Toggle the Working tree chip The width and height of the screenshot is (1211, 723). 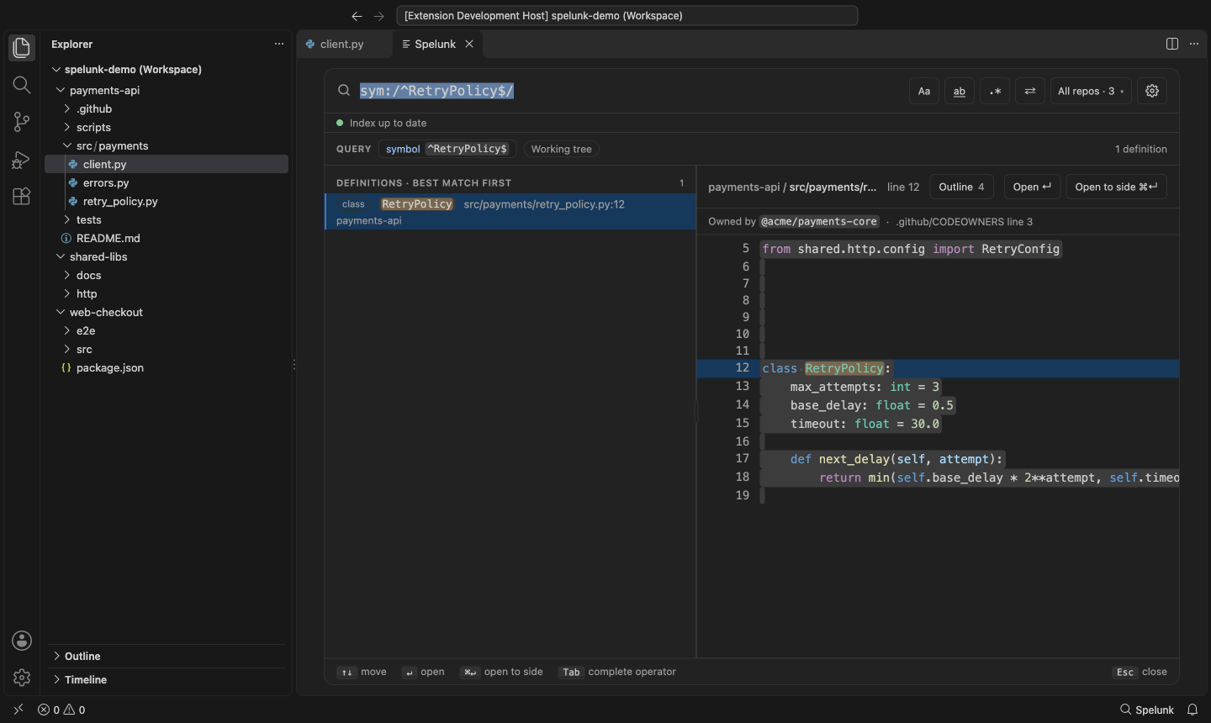tap(562, 149)
